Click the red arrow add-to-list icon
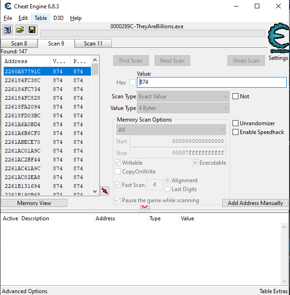The image size is (290, 295). (x=105, y=191)
